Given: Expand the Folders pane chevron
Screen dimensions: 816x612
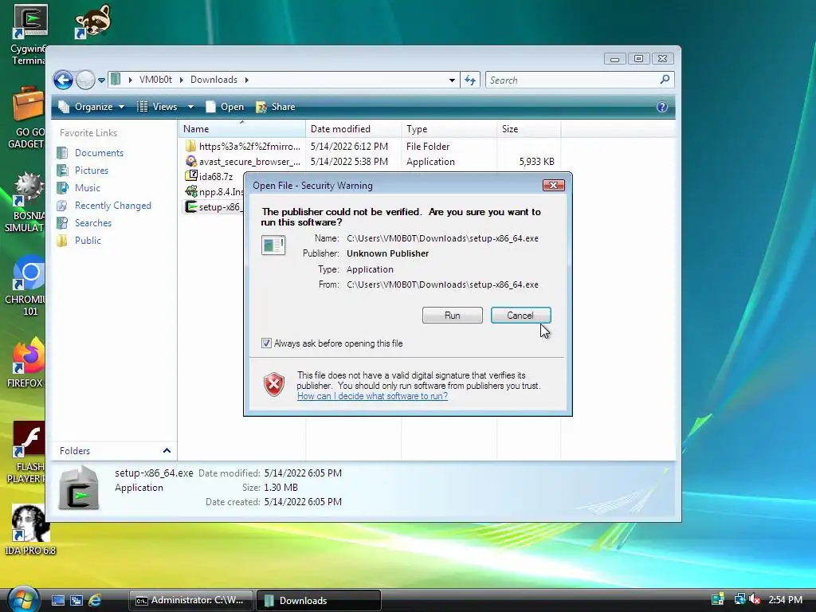Looking at the screenshot, I should [x=167, y=451].
